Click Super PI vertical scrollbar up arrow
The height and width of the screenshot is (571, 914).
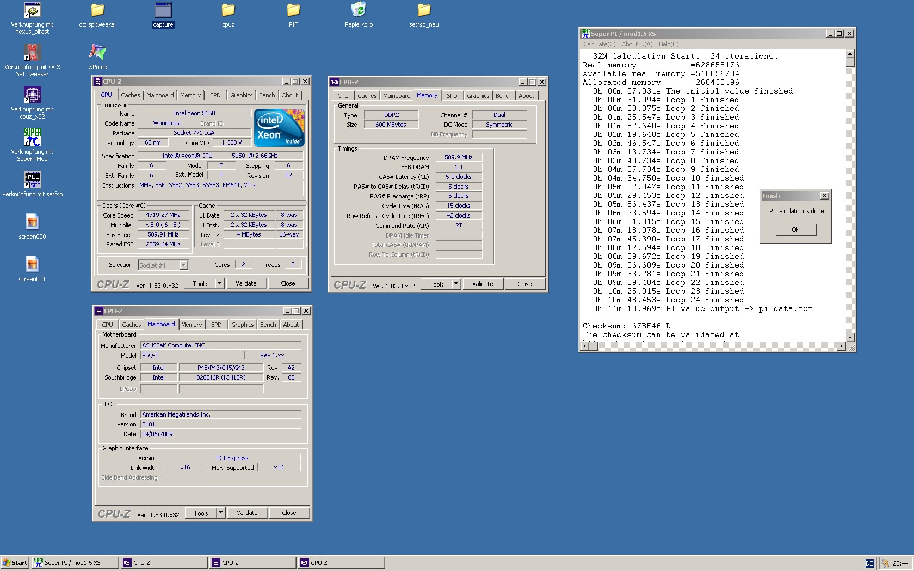(850, 54)
